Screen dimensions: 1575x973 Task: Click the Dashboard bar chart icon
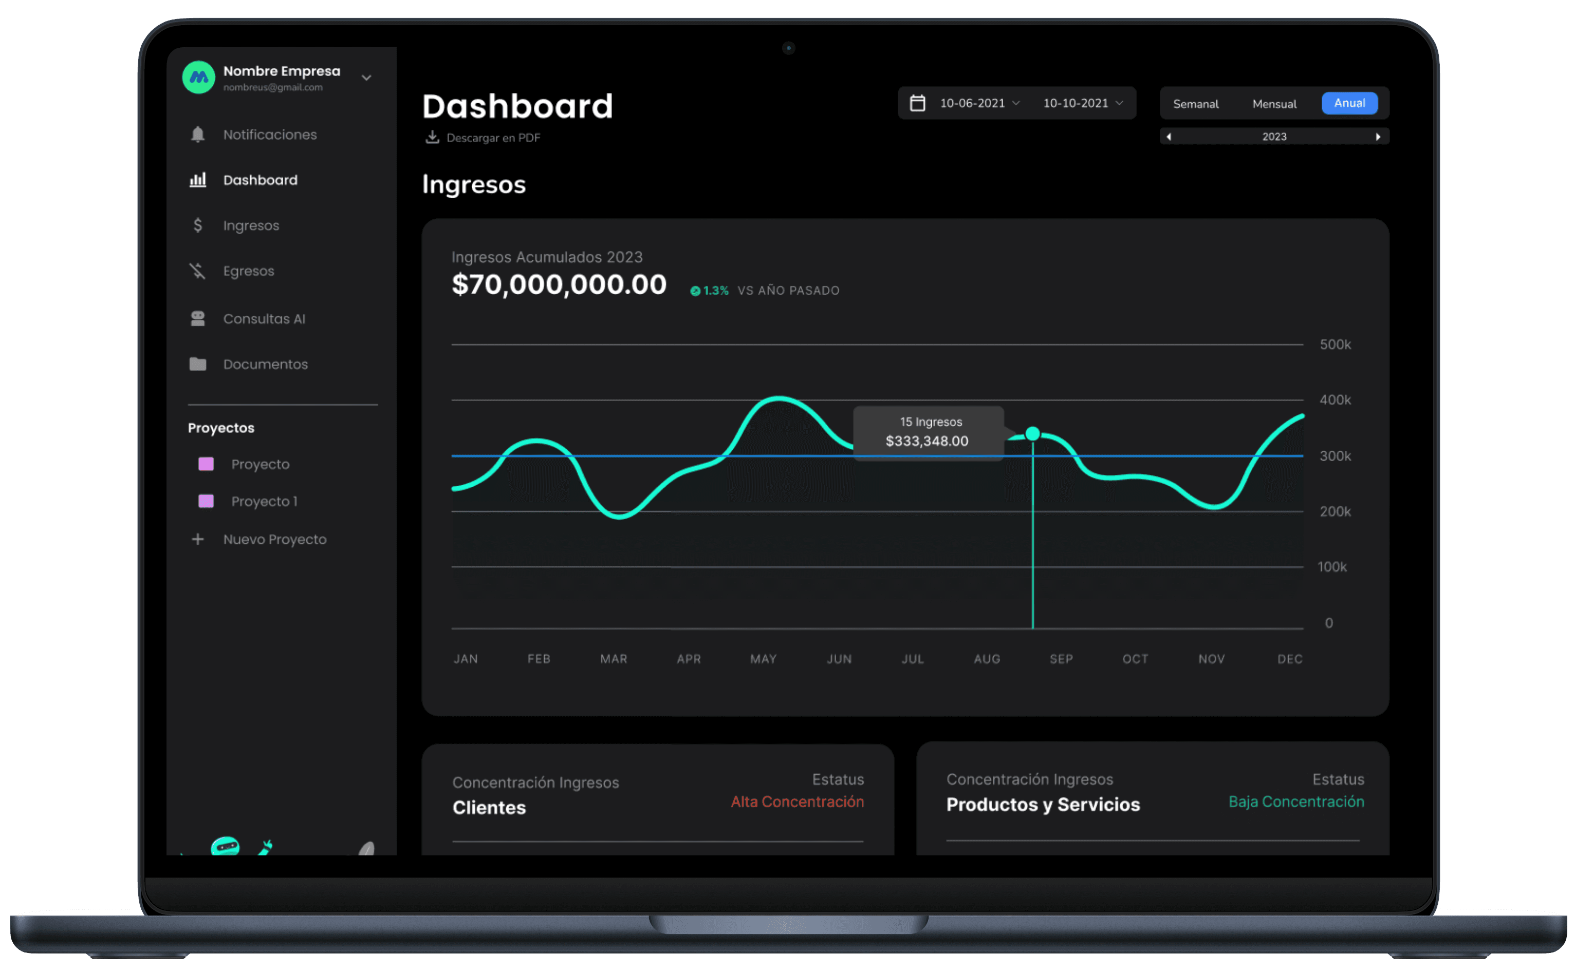click(198, 180)
